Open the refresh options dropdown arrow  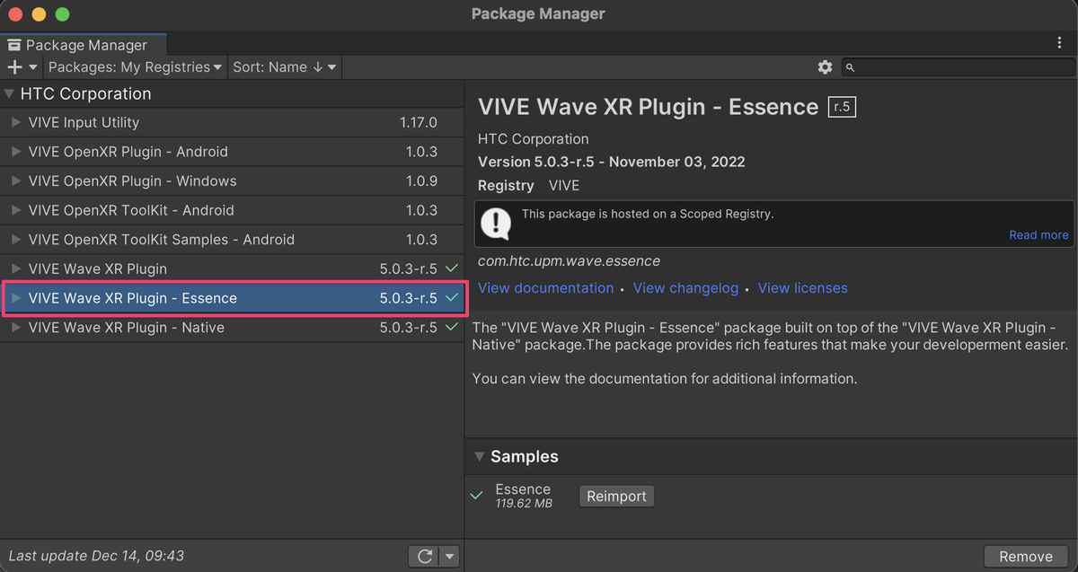(450, 557)
